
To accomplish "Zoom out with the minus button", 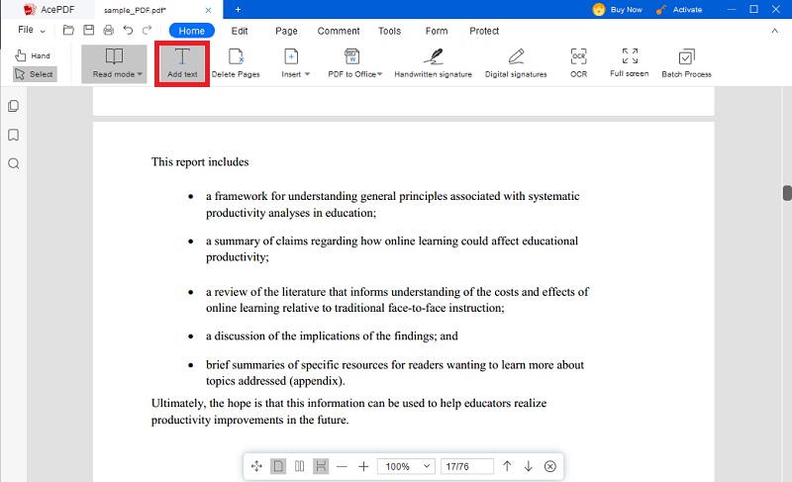I will [x=342, y=466].
